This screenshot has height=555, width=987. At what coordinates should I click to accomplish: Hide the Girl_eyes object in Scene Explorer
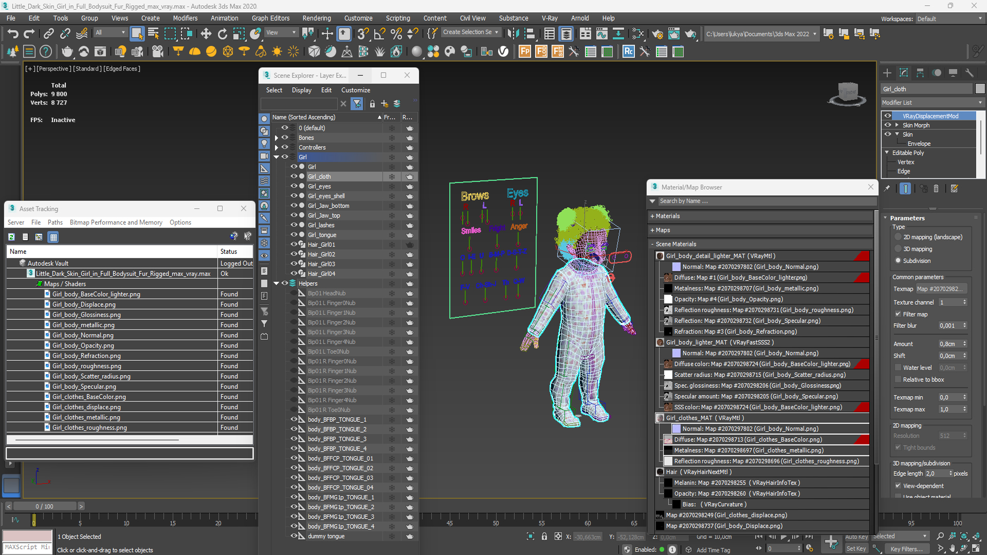294,186
